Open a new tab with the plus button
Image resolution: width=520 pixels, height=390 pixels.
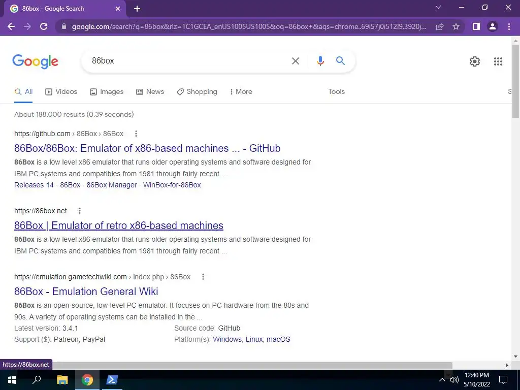(137, 9)
